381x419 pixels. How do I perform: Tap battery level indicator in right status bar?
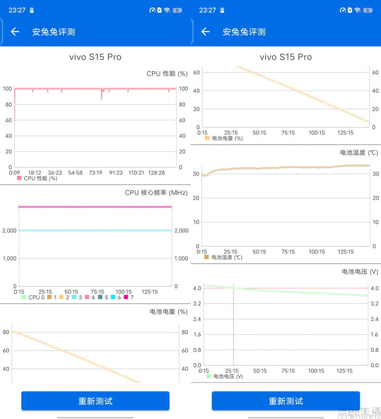tap(368, 10)
